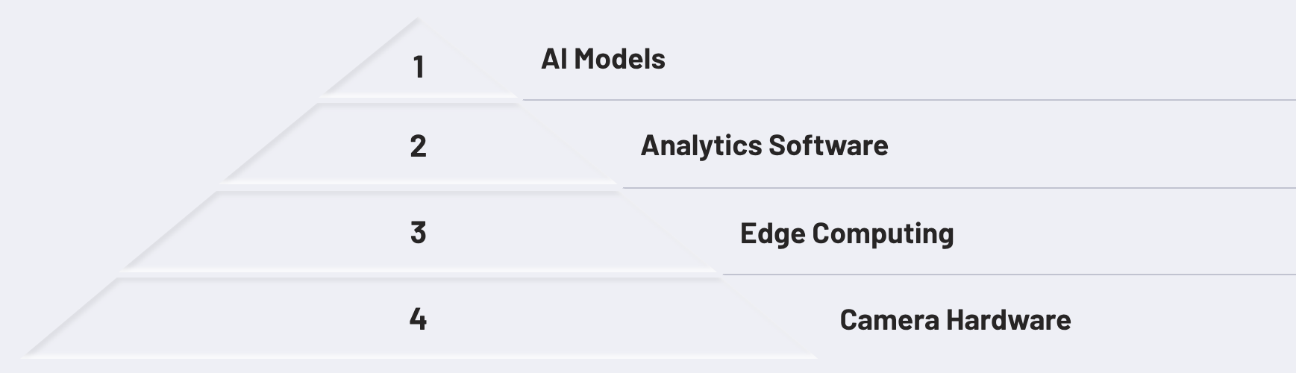
Task: Click the word "Computing" in the third label
Action: coord(883,233)
